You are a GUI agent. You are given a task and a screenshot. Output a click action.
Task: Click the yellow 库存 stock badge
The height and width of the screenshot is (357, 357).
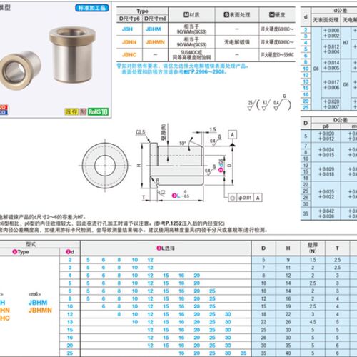pos(71,111)
